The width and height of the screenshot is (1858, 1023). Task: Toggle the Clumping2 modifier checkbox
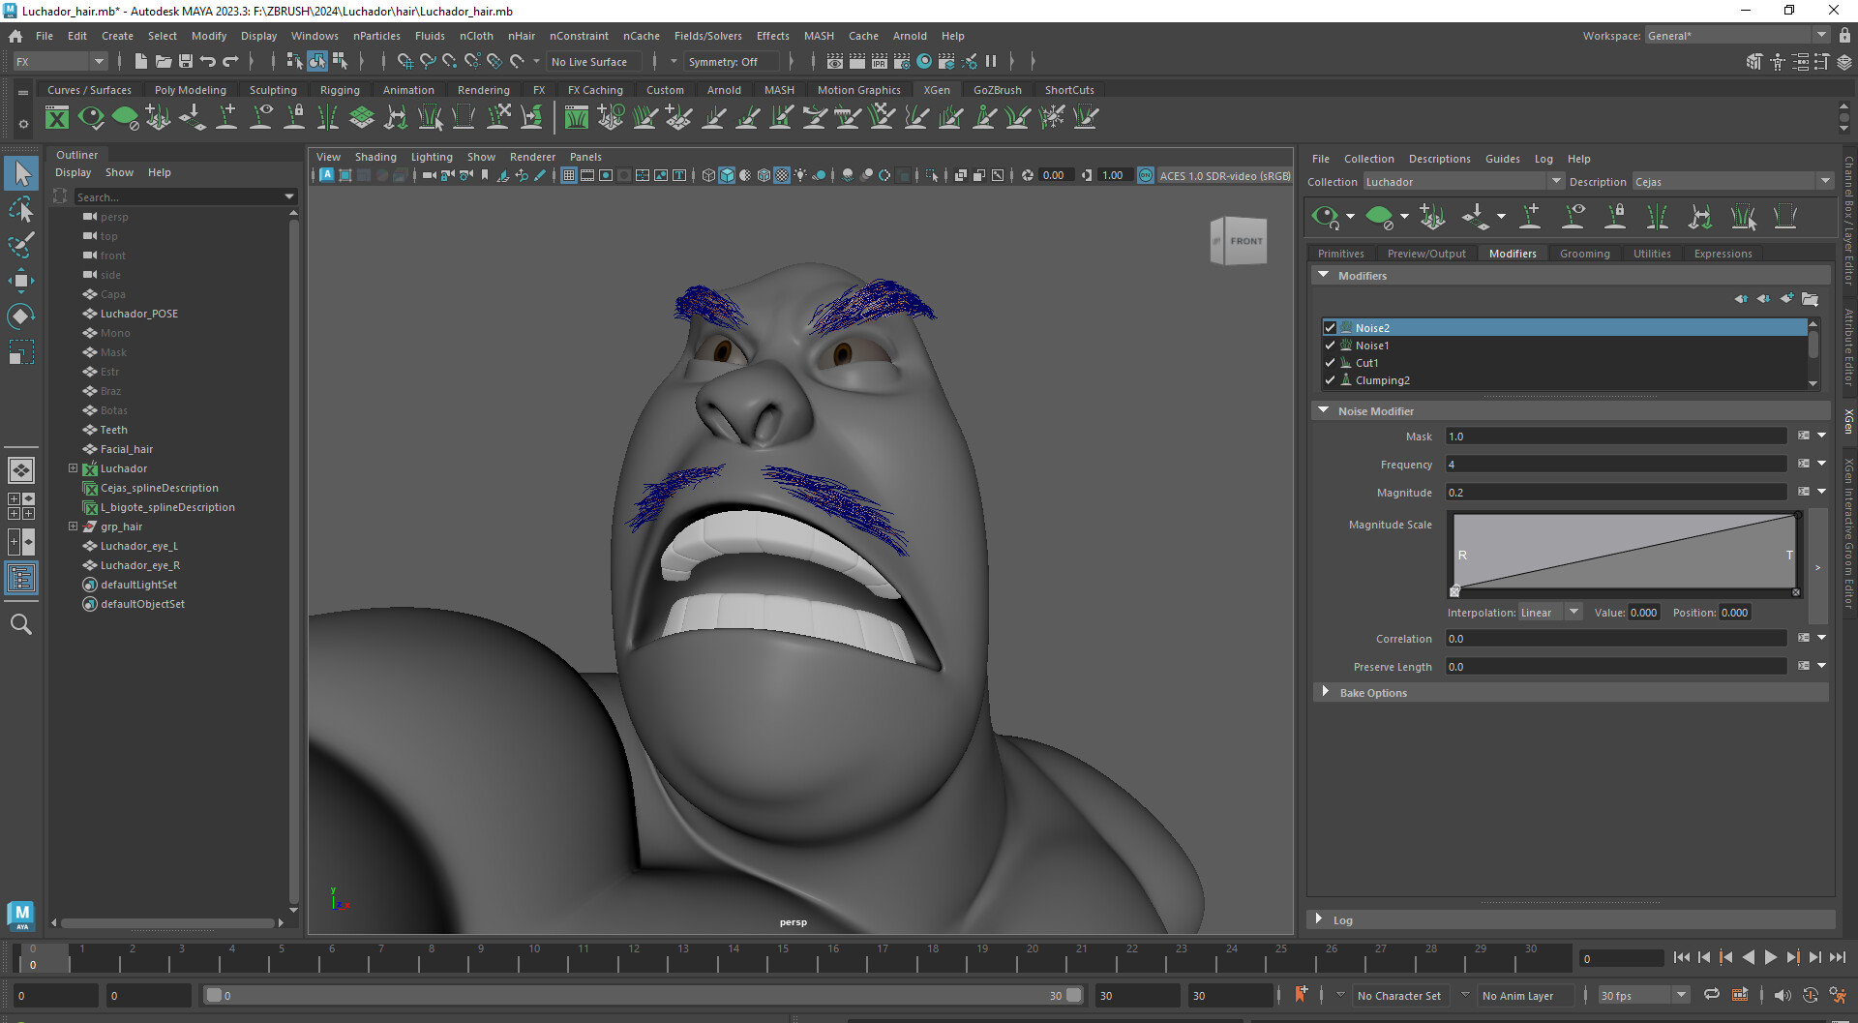[1331, 380]
